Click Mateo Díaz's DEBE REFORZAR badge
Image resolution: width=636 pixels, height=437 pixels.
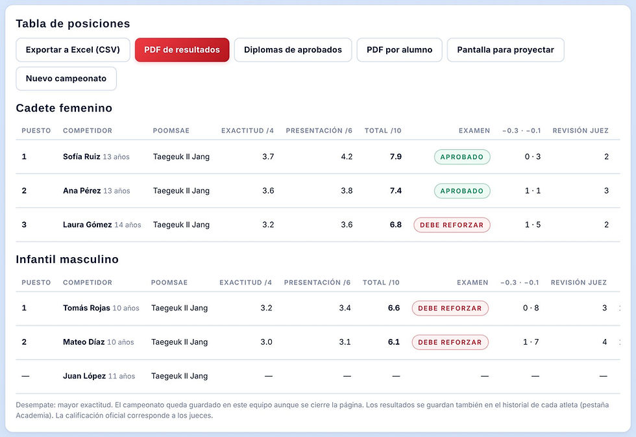tap(450, 342)
